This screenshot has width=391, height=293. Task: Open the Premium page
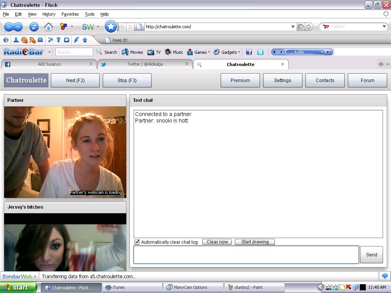point(240,80)
